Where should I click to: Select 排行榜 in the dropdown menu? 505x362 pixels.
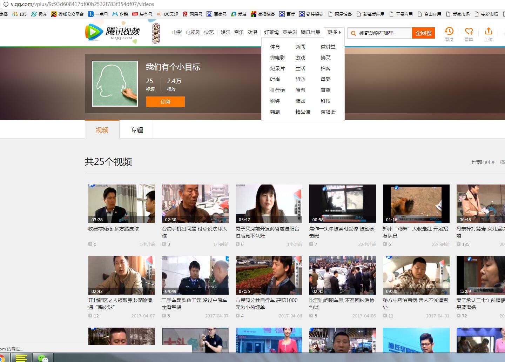tap(277, 90)
